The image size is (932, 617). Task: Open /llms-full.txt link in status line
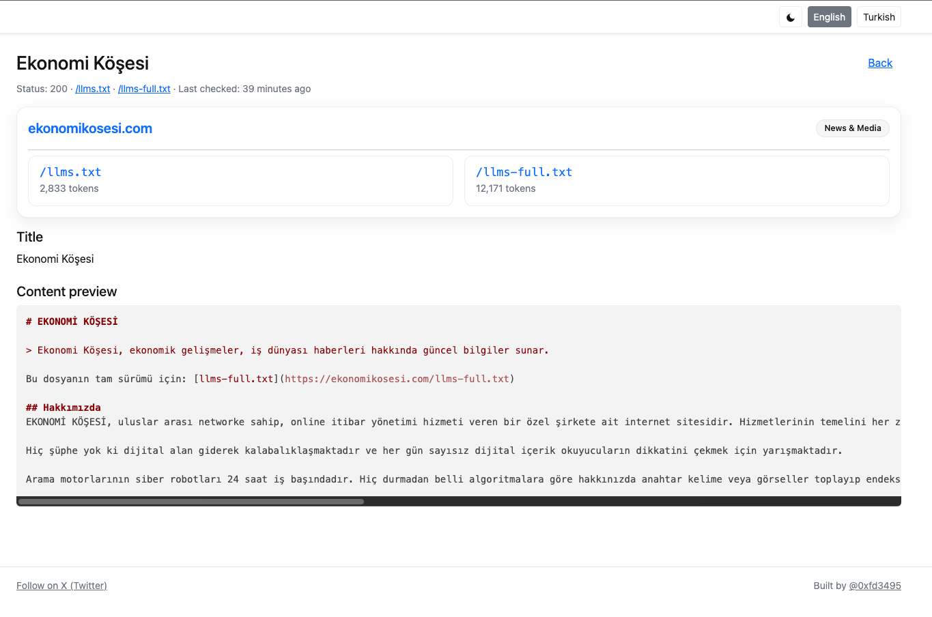coord(144,89)
